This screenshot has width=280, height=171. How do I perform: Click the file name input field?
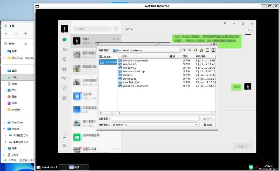click(x=155, y=119)
